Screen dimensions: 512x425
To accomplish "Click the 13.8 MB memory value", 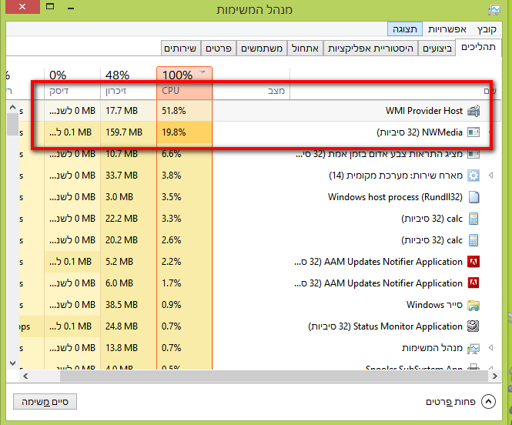I will tap(122, 348).
